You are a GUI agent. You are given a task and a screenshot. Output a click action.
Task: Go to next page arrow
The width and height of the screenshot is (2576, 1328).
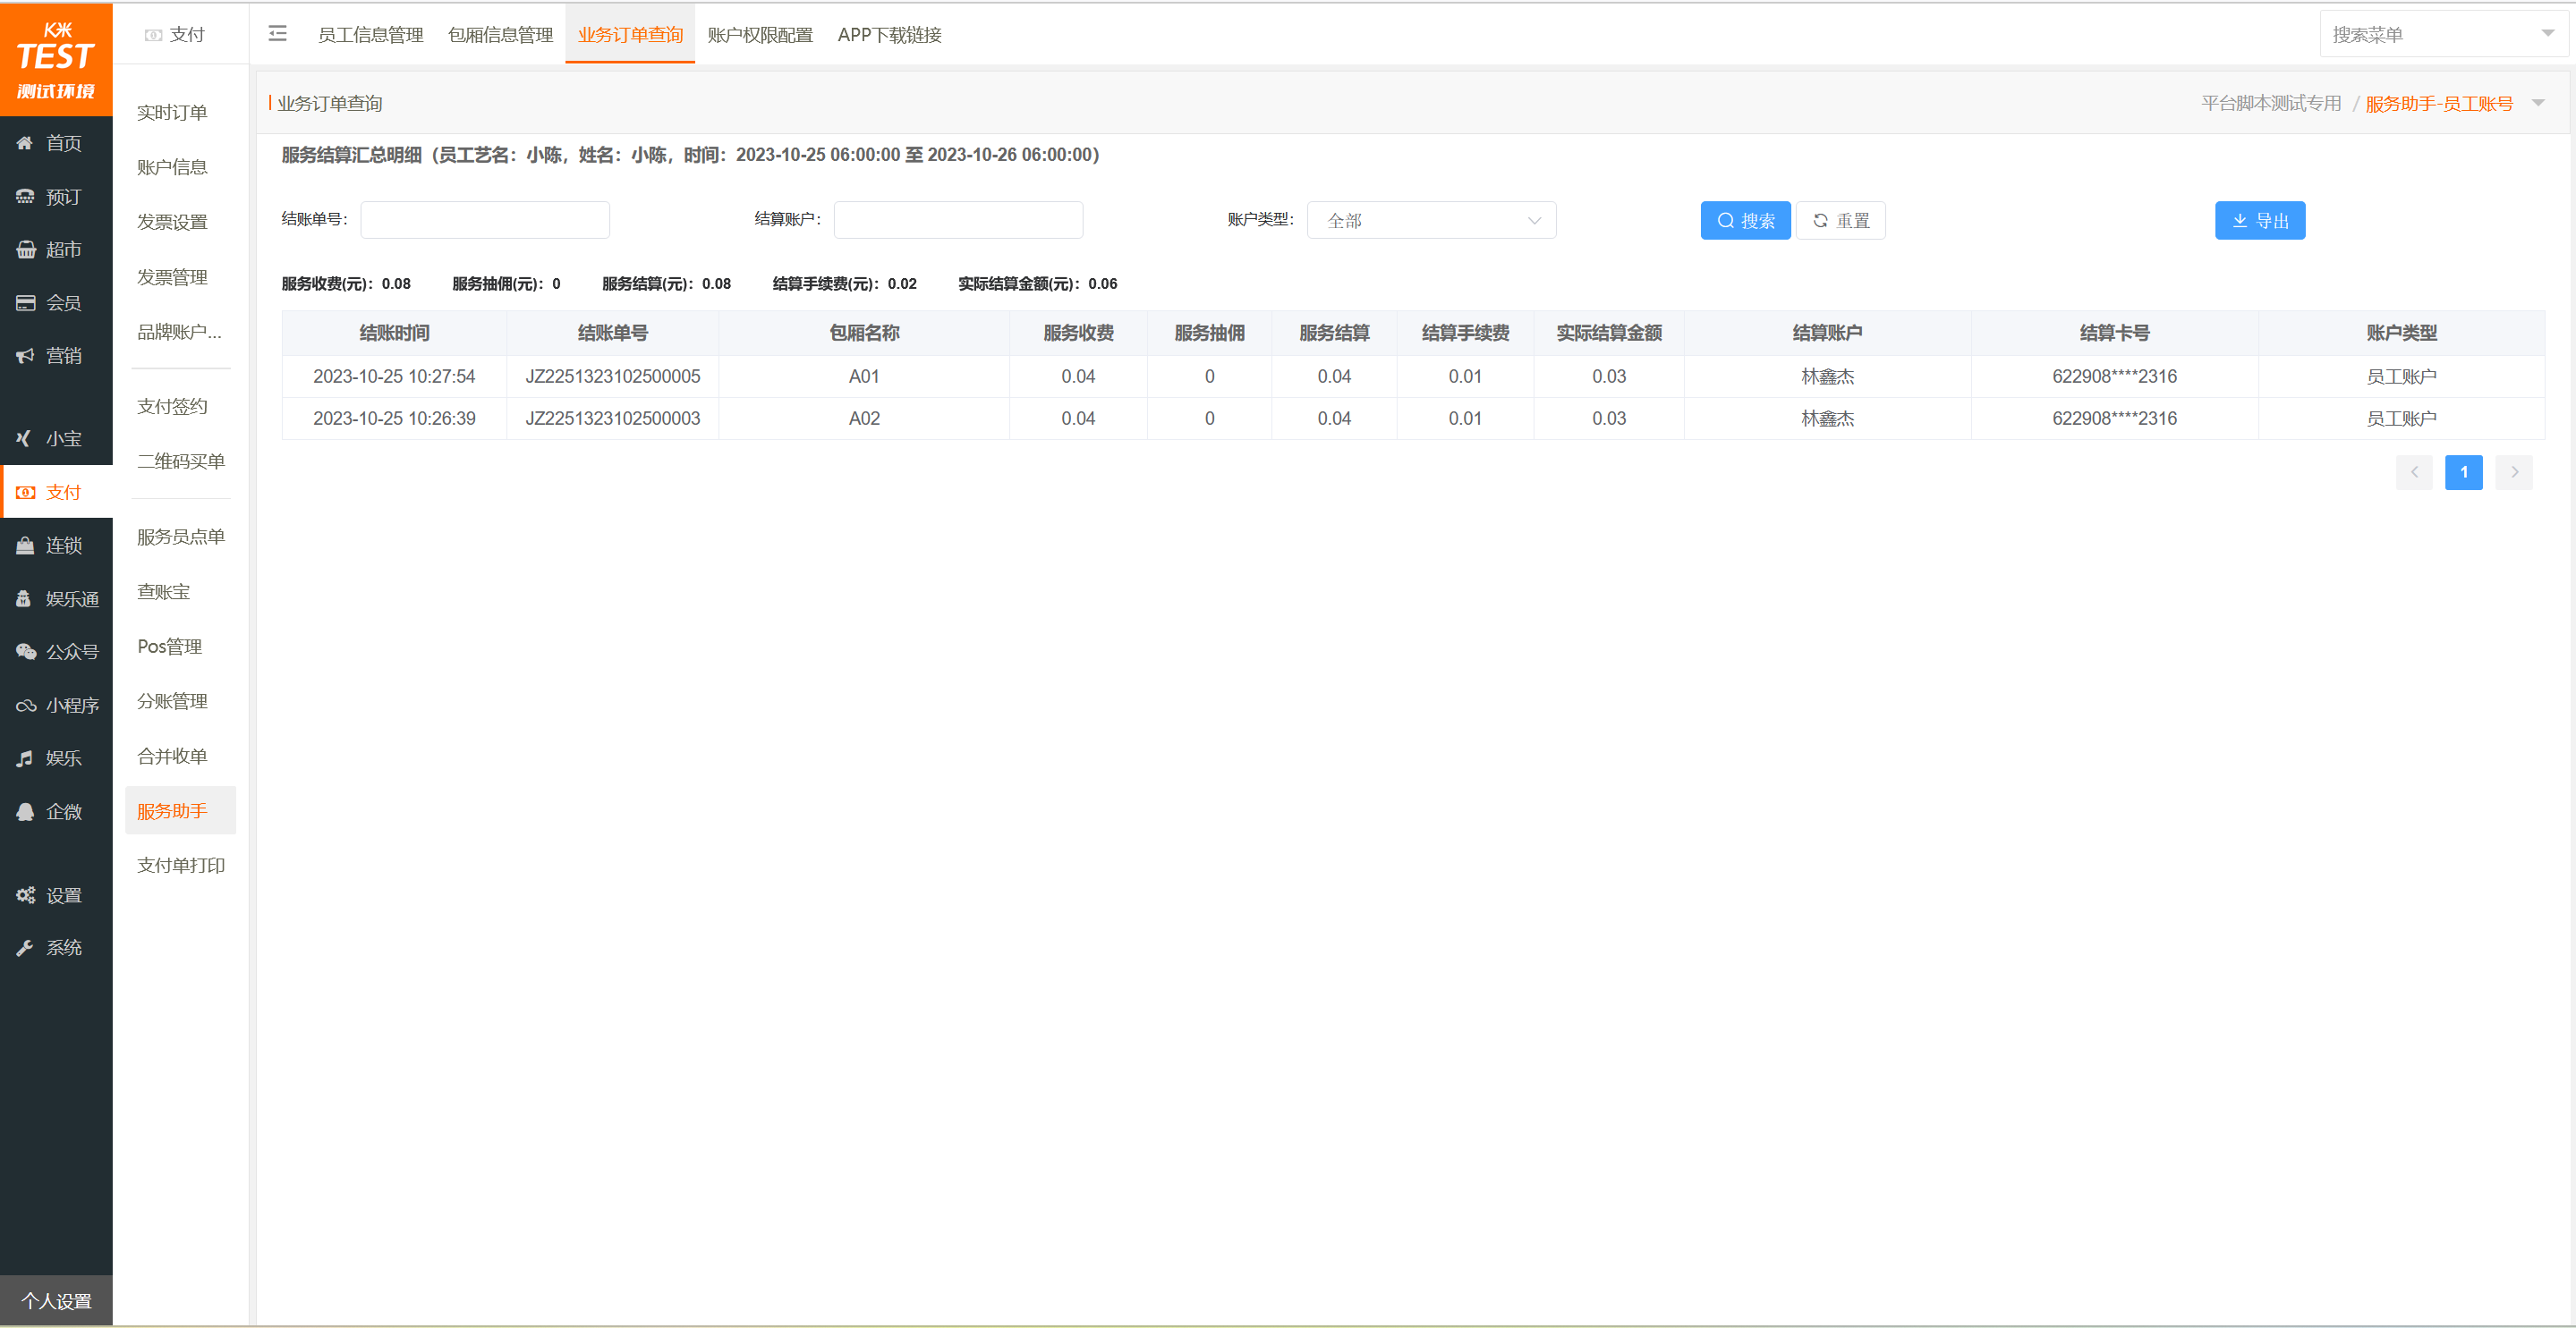2514,471
